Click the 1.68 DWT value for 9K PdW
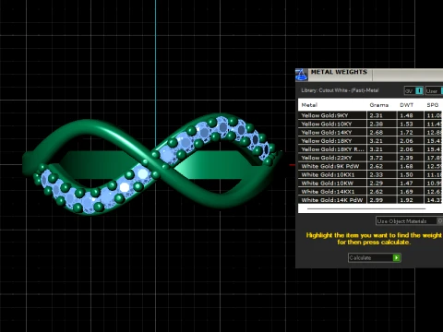This screenshot has height=332, width=443. 406,166
